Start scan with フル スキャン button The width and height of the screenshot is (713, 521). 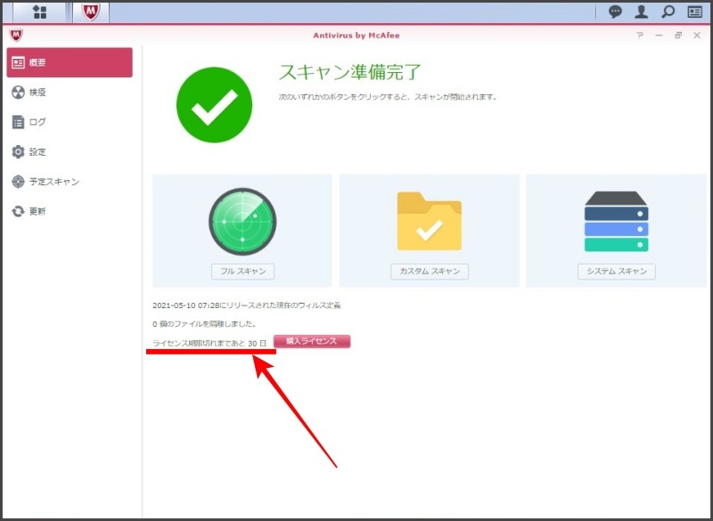(x=242, y=271)
